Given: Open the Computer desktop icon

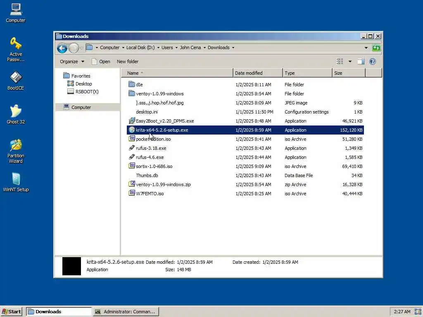Looking at the screenshot, I should point(16,13).
